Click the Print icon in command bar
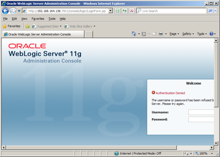This screenshot has width=220, height=157. point(161,34)
